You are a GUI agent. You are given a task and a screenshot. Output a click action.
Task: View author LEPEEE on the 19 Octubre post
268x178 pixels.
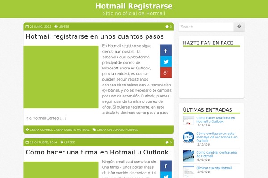69,142
